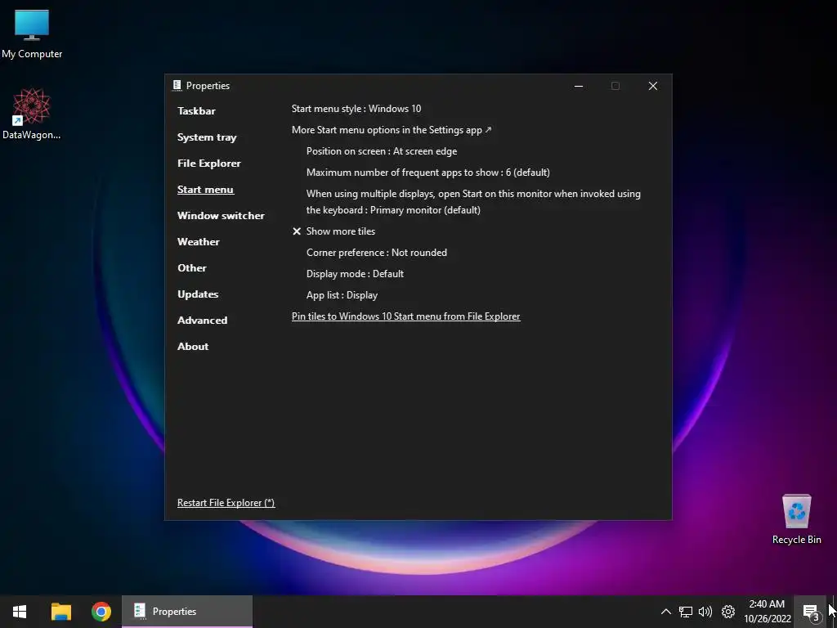837x628 pixels.
Task: Go to Window switcher section
Action: click(x=221, y=216)
